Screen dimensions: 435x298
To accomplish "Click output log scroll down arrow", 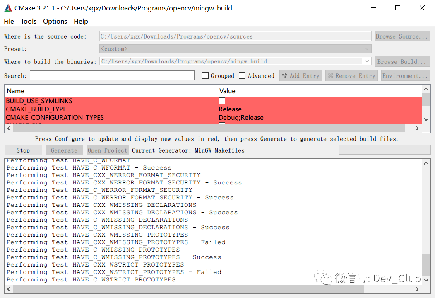I will 426,280.
